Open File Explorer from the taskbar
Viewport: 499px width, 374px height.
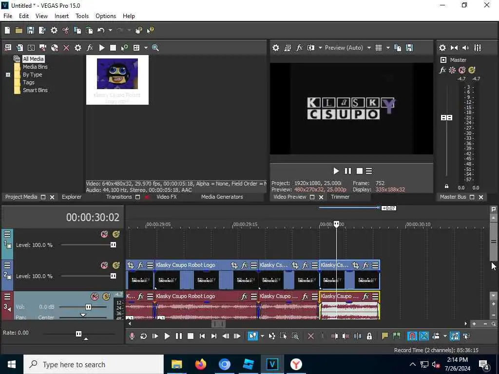pyautogui.click(x=176, y=364)
